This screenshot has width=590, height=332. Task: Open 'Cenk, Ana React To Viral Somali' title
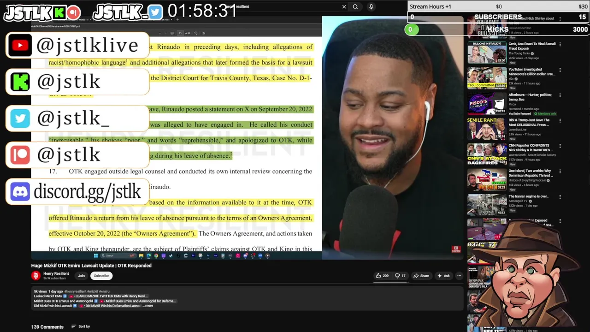pyautogui.click(x=532, y=46)
